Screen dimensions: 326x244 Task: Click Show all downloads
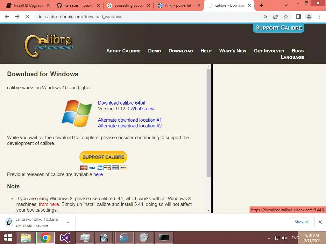tap(302, 222)
